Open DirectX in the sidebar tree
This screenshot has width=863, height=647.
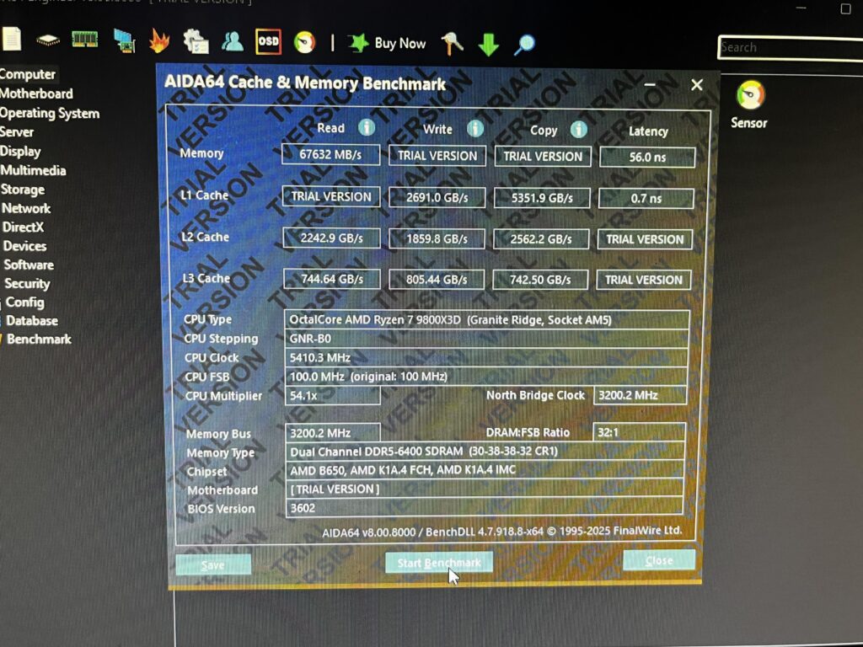coord(23,227)
